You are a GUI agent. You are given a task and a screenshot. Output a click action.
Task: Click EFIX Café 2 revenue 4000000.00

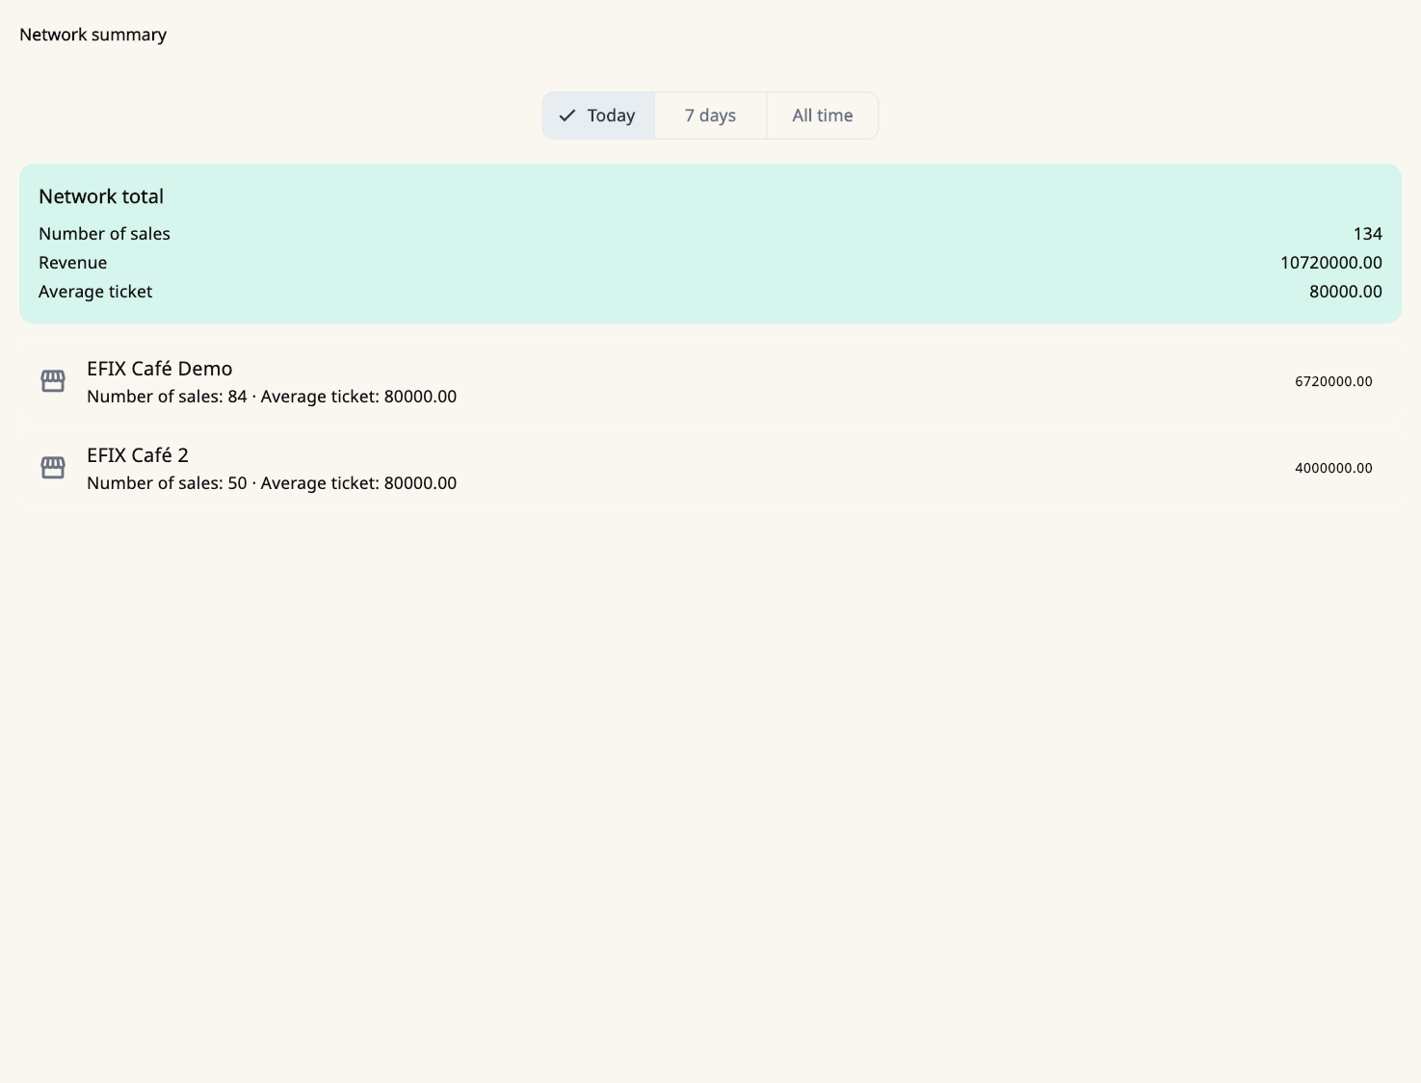1333,468
